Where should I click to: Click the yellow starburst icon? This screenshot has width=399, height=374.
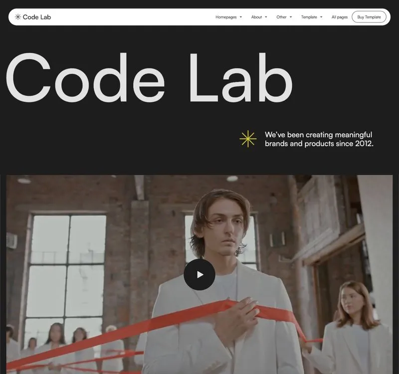[248, 139]
